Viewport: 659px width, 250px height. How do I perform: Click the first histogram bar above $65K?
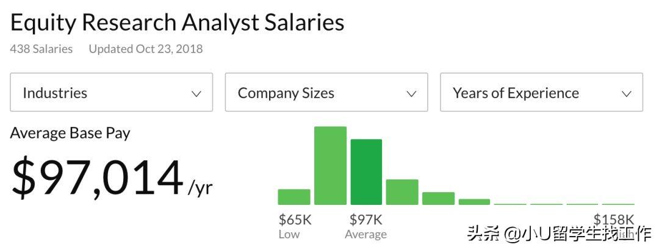click(x=294, y=197)
